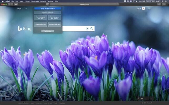This screenshot has width=169, height=105.
Task: Open the Bing hamburger settings menu
Action: [149, 8]
